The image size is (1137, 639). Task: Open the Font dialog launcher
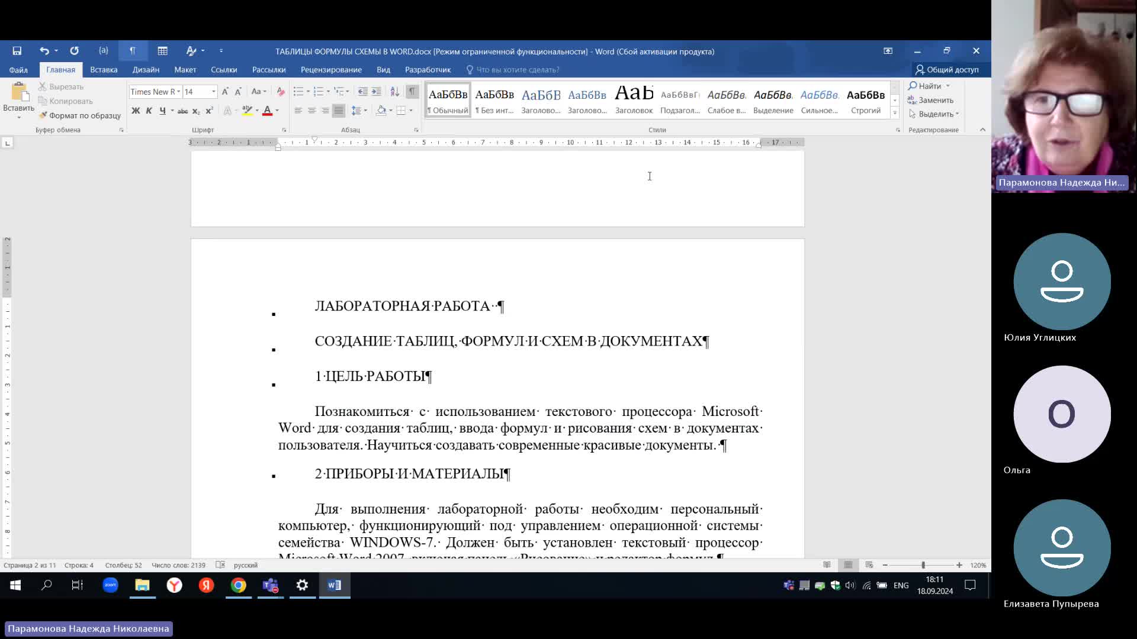pos(284,130)
